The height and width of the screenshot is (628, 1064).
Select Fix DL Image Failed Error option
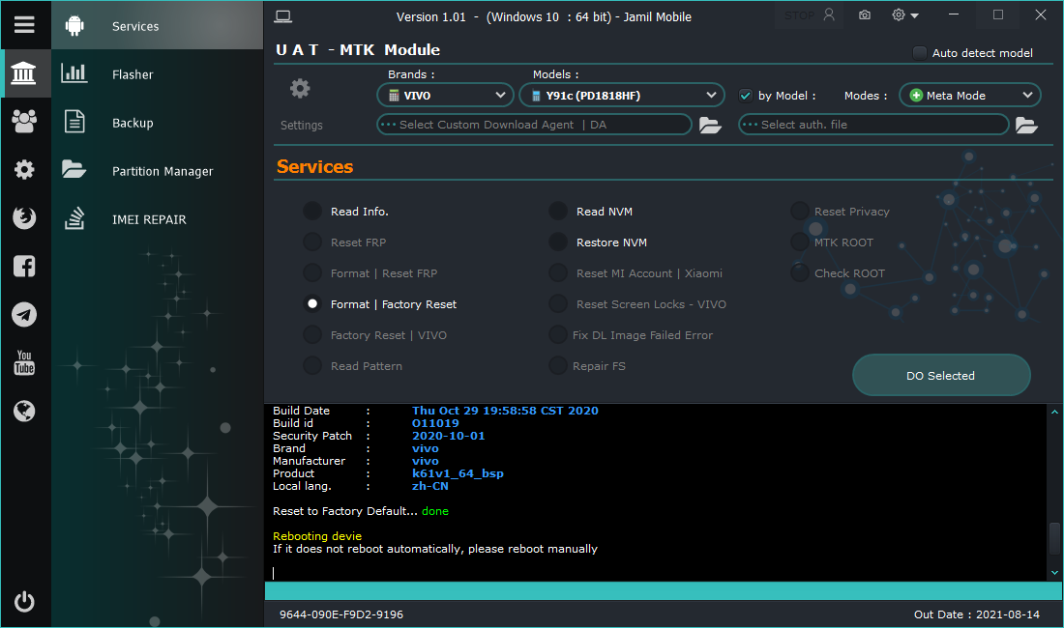(558, 334)
